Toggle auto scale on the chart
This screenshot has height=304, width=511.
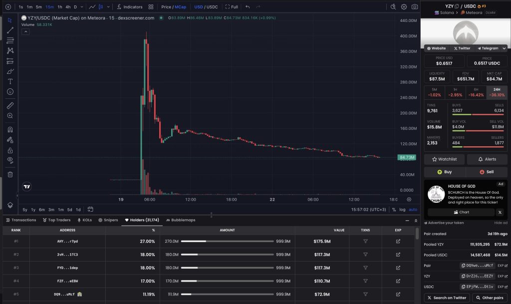click(413, 210)
